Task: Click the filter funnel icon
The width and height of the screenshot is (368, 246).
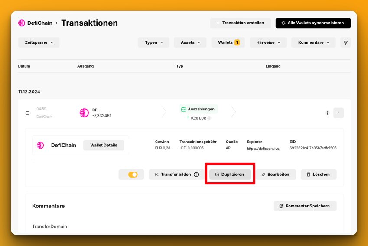Action: pyautogui.click(x=345, y=42)
